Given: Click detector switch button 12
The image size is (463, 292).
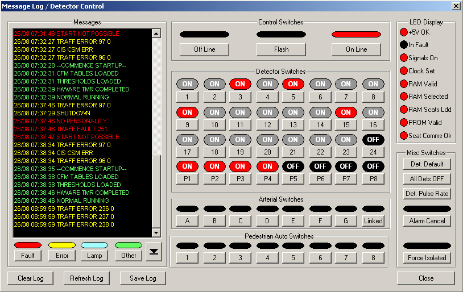Looking at the screenshot, I should [x=267, y=125].
